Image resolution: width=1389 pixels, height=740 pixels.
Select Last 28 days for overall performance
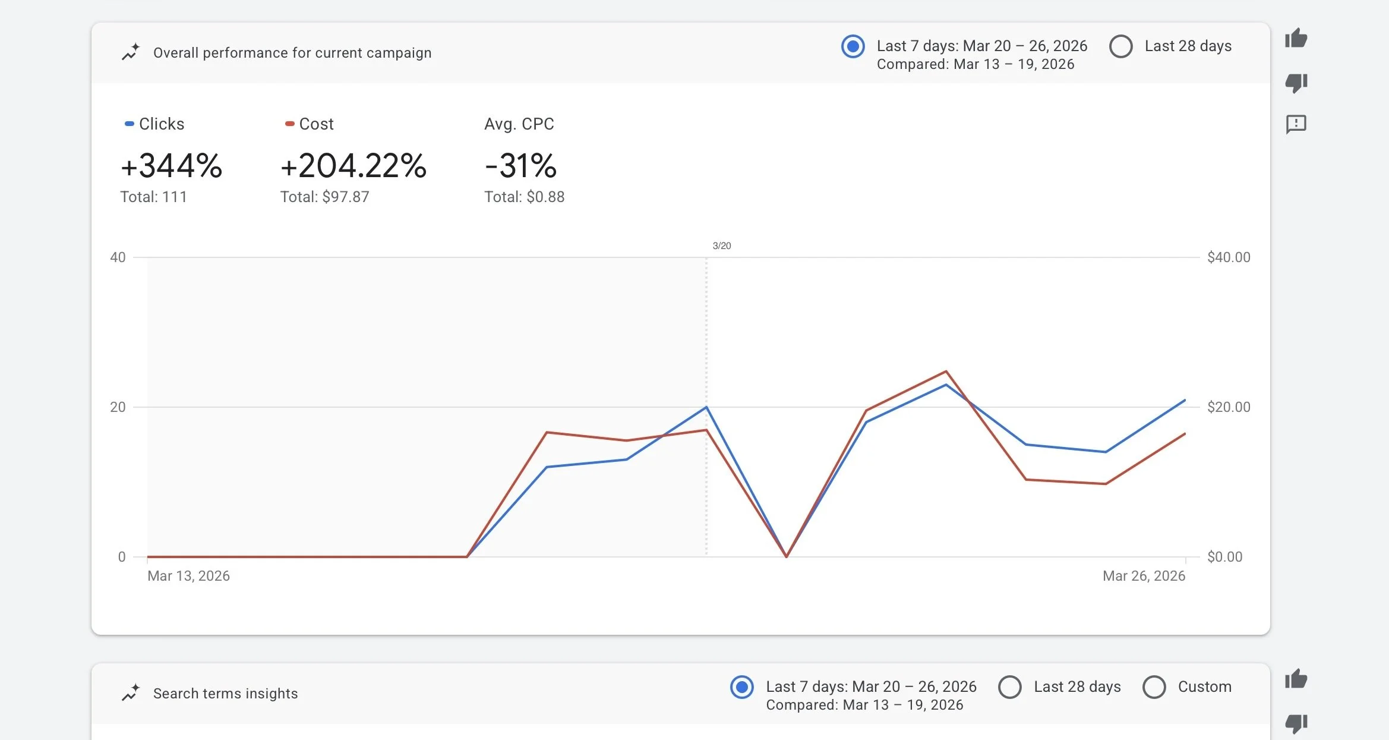[1120, 46]
